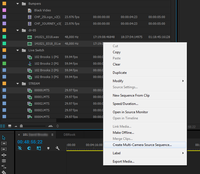This screenshot has width=200, height=174.
Task: Open timeline wrench display settings
Action: pyautogui.click(x=58, y=148)
